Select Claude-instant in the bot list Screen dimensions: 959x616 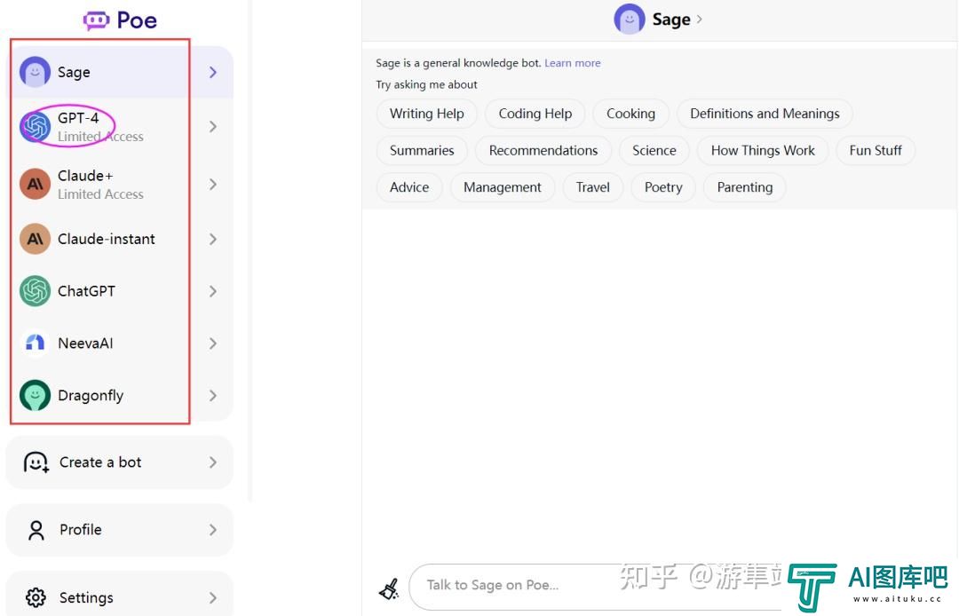120,239
